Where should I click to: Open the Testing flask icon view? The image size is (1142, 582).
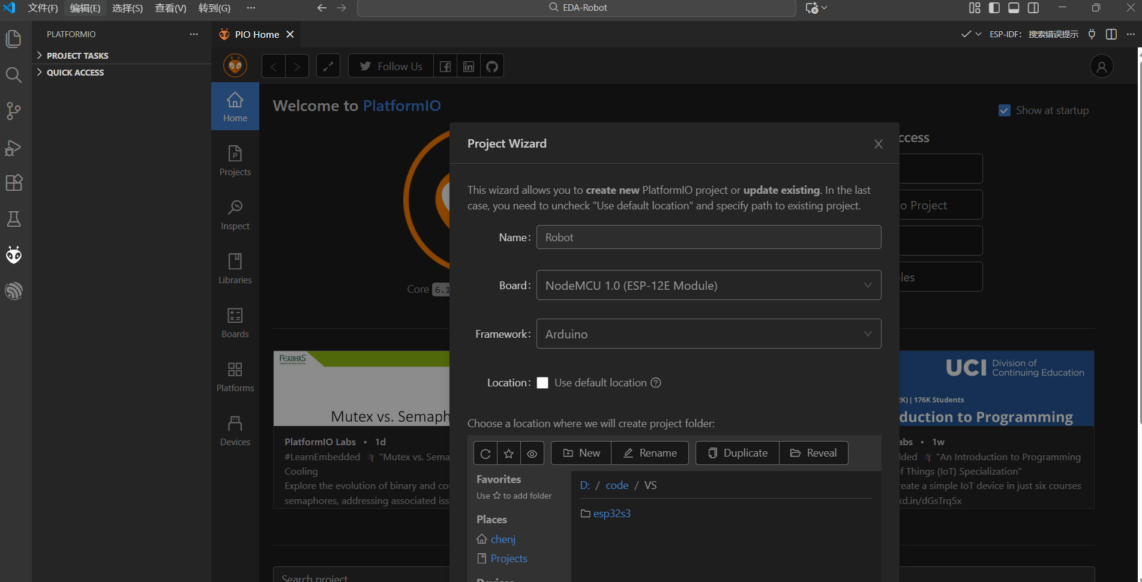pyautogui.click(x=13, y=219)
